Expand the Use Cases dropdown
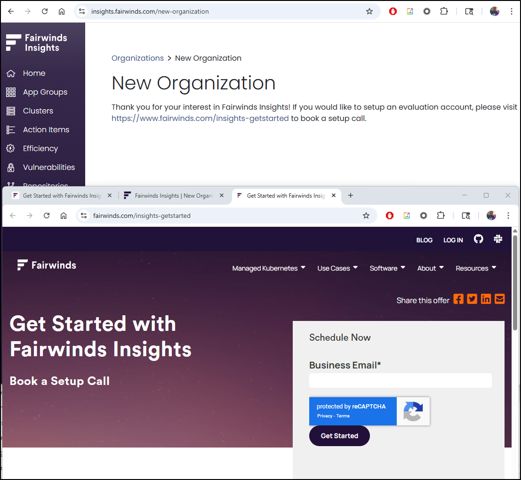Viewport: 521px width, 480px height. [337, 268]
